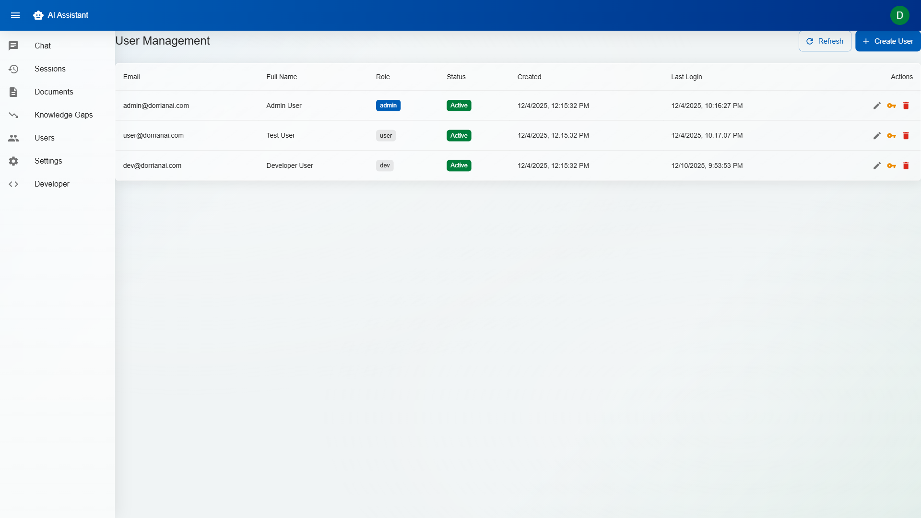Click the Settings gear icon
This screenshot has height=518, width=921.
(x=13, y=161)
